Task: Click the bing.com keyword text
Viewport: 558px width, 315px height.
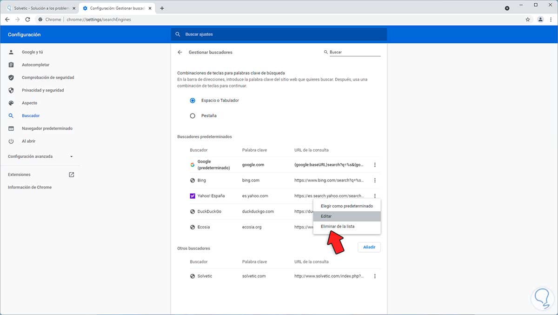Action: tap(251, 180)
